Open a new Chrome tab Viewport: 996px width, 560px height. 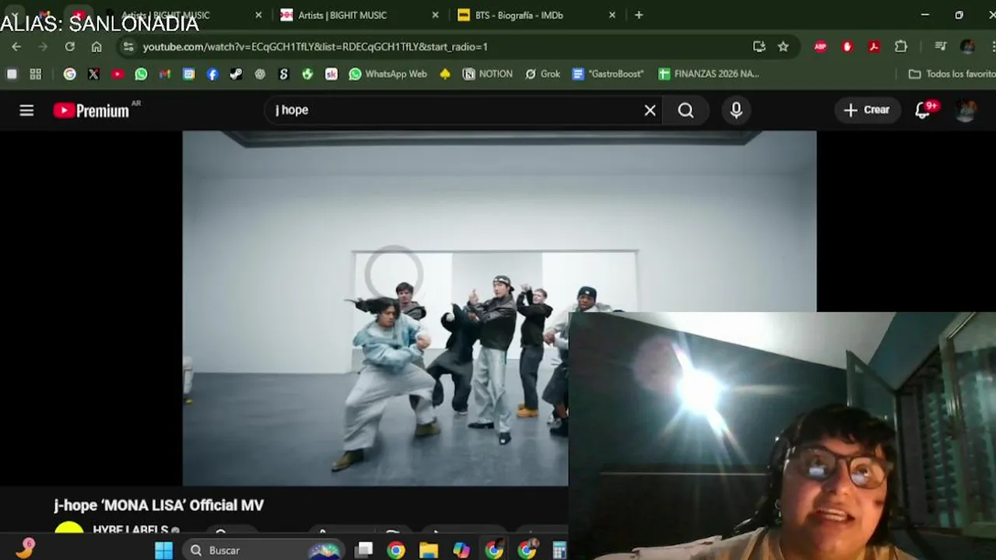(x=639, y=15)
